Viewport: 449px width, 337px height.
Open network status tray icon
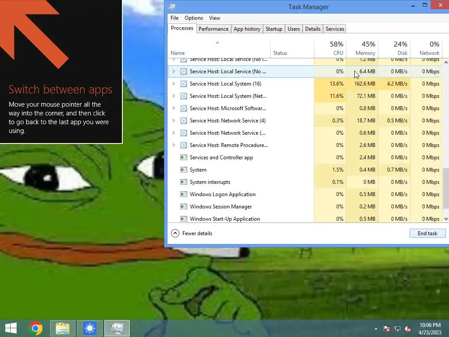point(397,329)
